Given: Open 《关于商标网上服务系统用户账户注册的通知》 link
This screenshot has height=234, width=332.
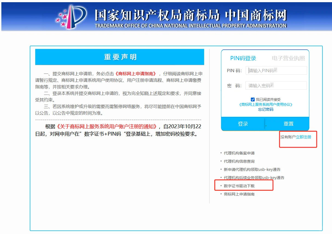Looking at the screenshot, I should click(x=107, y=127).
